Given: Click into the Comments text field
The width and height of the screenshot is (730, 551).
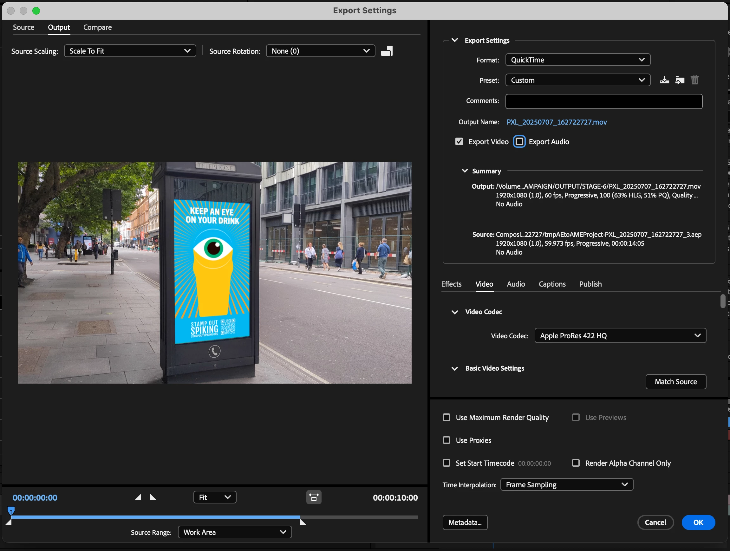Looking at the screenshot, I should click(603, 101).
